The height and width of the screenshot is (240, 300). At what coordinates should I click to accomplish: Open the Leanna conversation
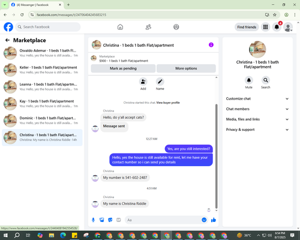(x=42, y=87)
